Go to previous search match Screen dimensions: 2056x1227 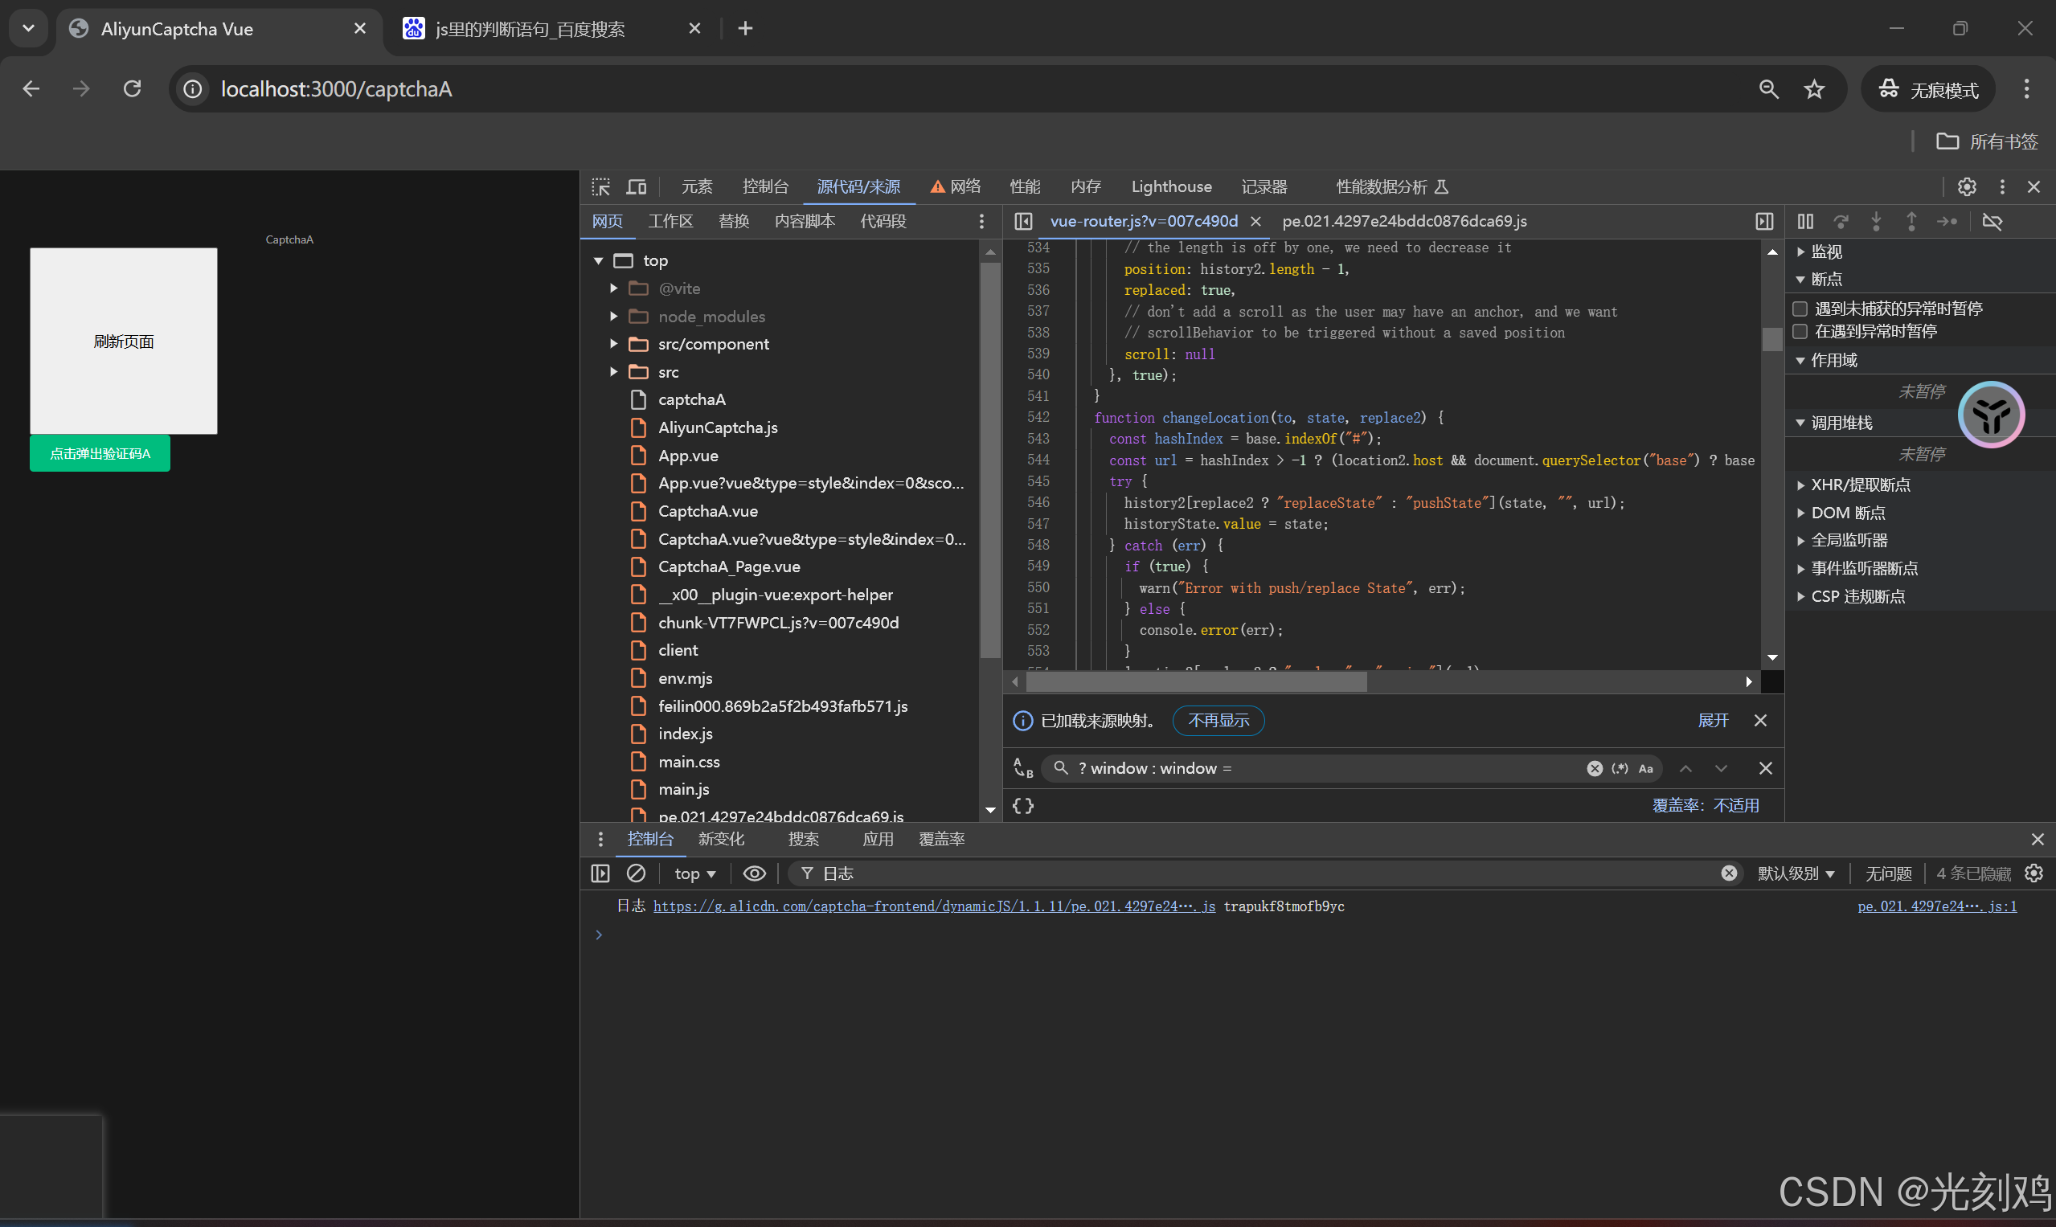1685,768
